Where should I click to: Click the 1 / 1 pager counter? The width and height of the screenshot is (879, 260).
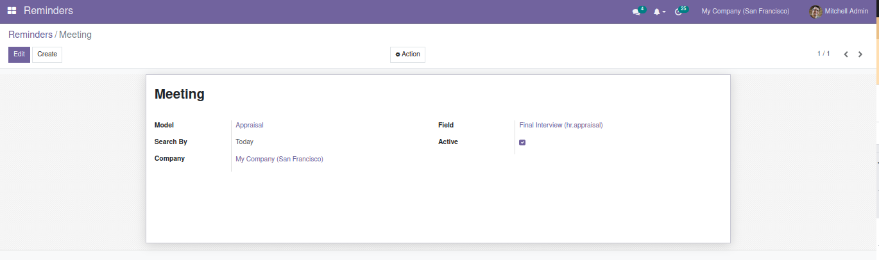(x=823, y=54)
